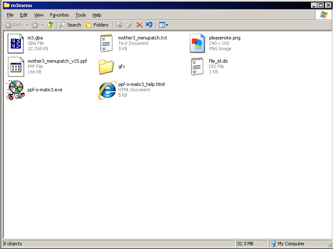333x249 pixels.
Task: Select the mother3_menupatch.txt text document
Action: click(x=107, y=44)
